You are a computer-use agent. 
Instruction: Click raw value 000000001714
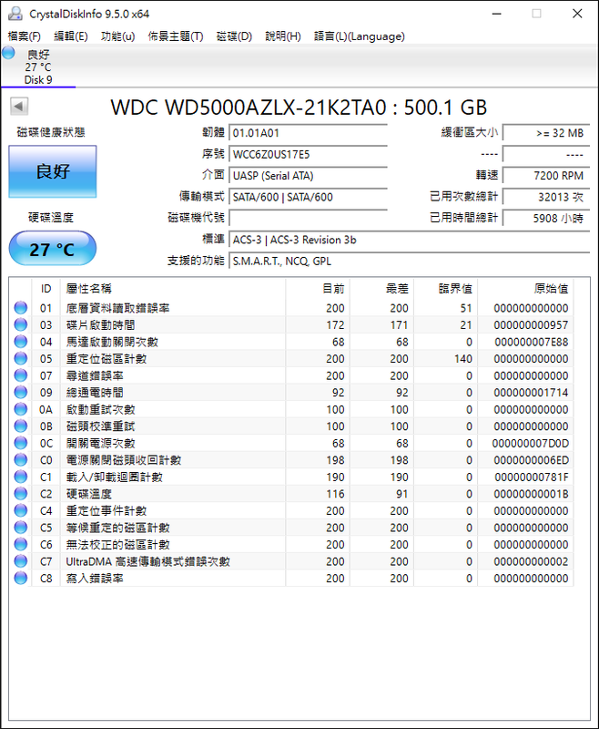point(532,393)
